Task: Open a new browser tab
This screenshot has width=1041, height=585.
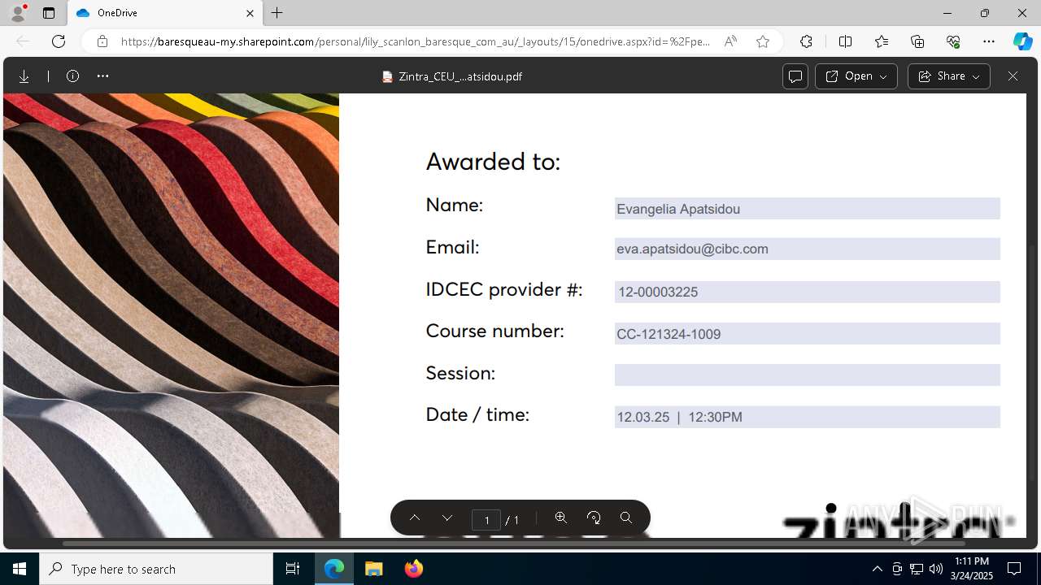Action: click(277, 13)
